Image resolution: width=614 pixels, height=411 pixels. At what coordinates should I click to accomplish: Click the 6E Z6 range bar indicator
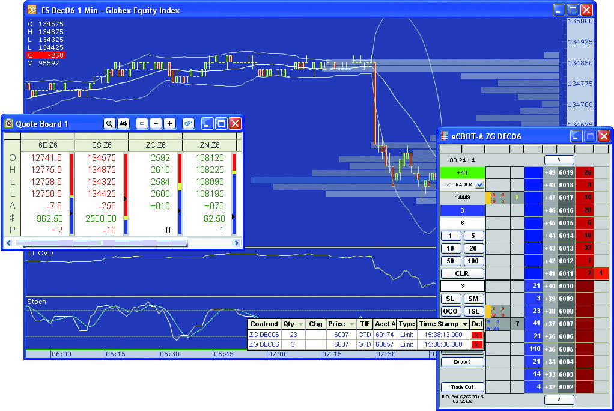coord(71,194)
